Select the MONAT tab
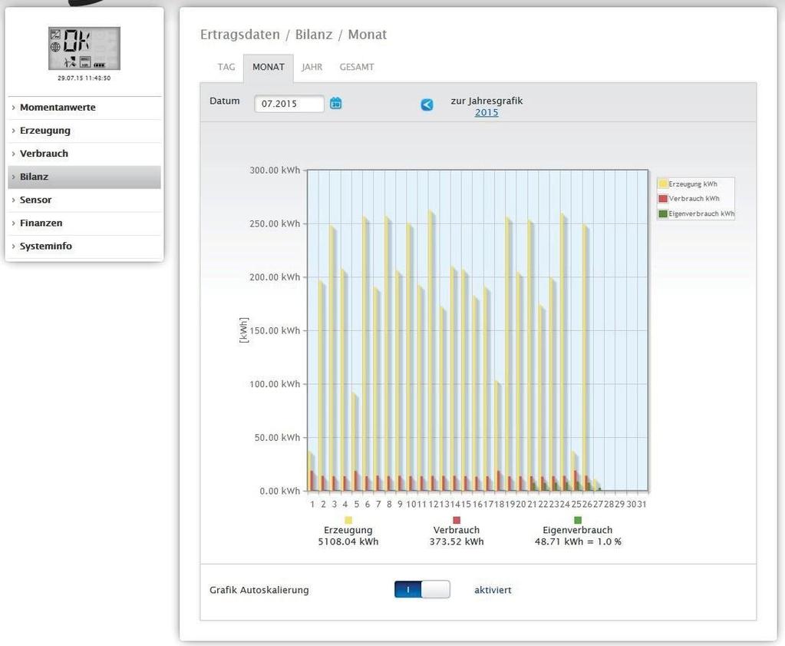Image resolution: width=785 pixels, height=646 pixels. [x=269, y=67]
